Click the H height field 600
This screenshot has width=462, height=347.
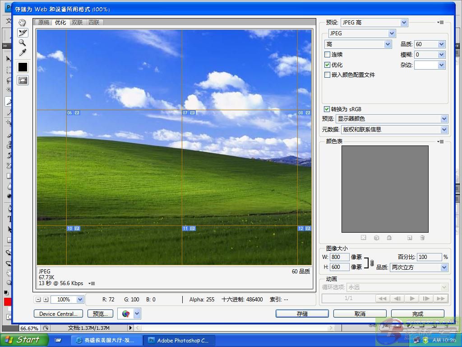tap(339, 267)
